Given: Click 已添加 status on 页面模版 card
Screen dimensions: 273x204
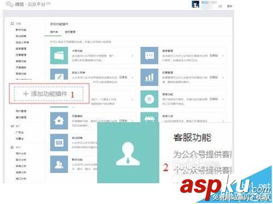Looking at the screenshot, I should point(123,121).
